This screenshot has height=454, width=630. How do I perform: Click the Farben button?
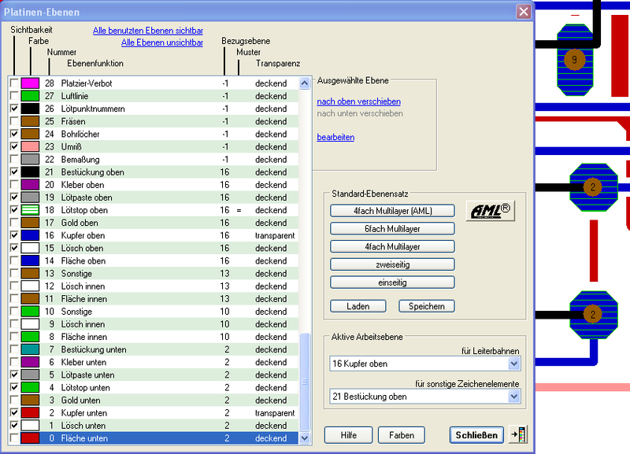click(407, 435)
